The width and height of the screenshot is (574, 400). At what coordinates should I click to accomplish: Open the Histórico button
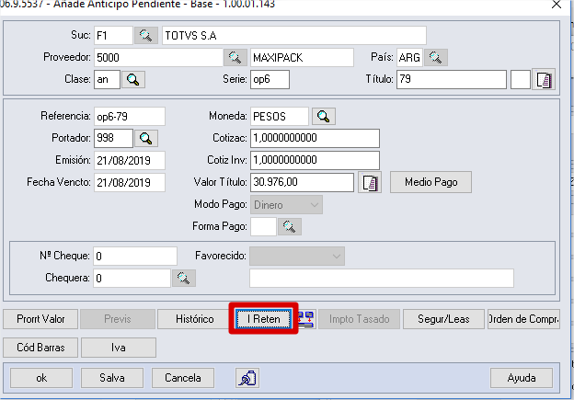(194, 319)
